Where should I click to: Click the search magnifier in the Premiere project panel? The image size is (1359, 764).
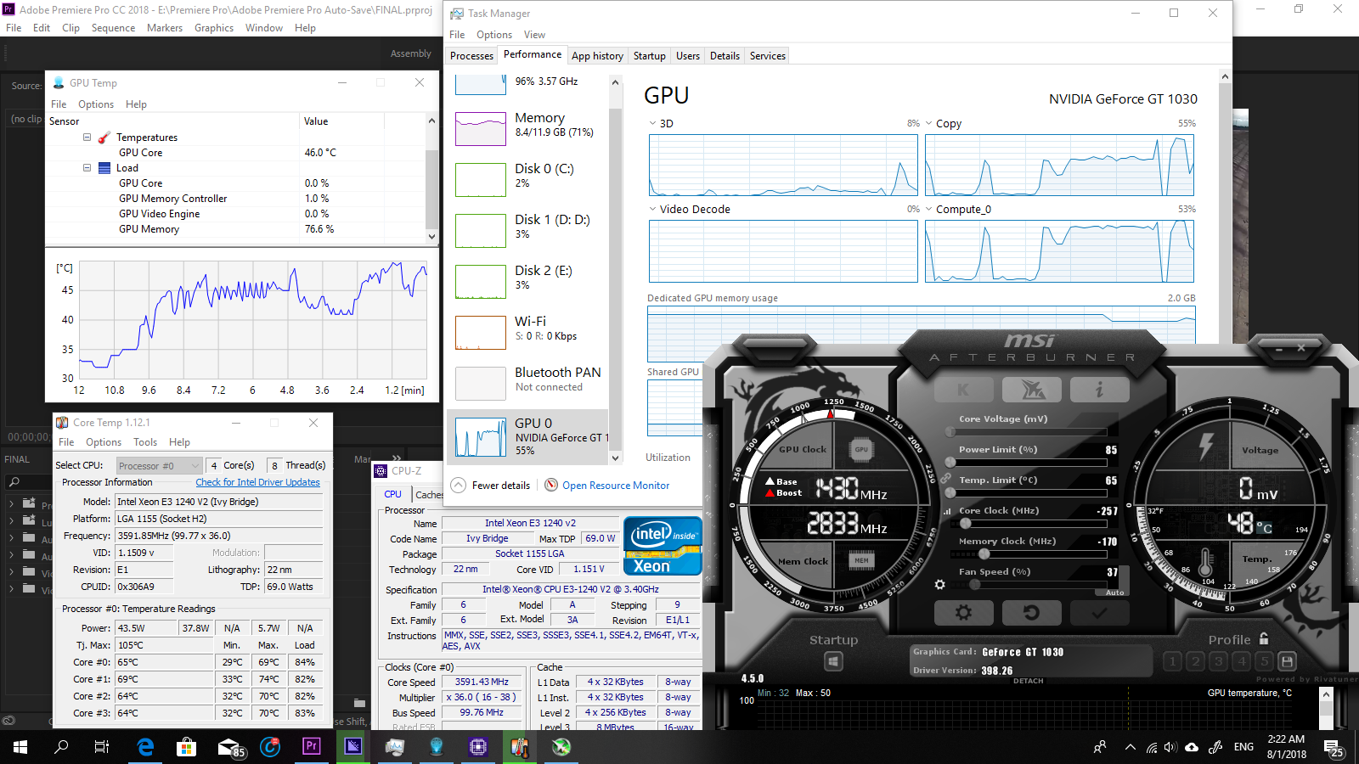click(x=14, y=482)
